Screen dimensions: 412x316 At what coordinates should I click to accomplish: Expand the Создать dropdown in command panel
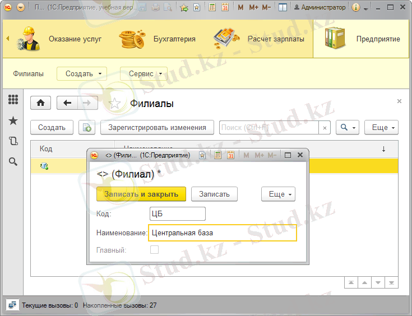point(82,74)
